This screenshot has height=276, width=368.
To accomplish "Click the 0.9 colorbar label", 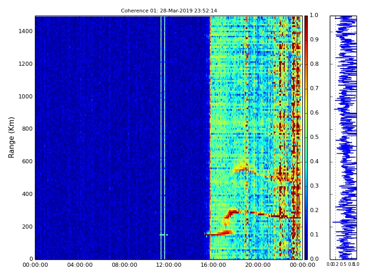I will coord(314,40).
